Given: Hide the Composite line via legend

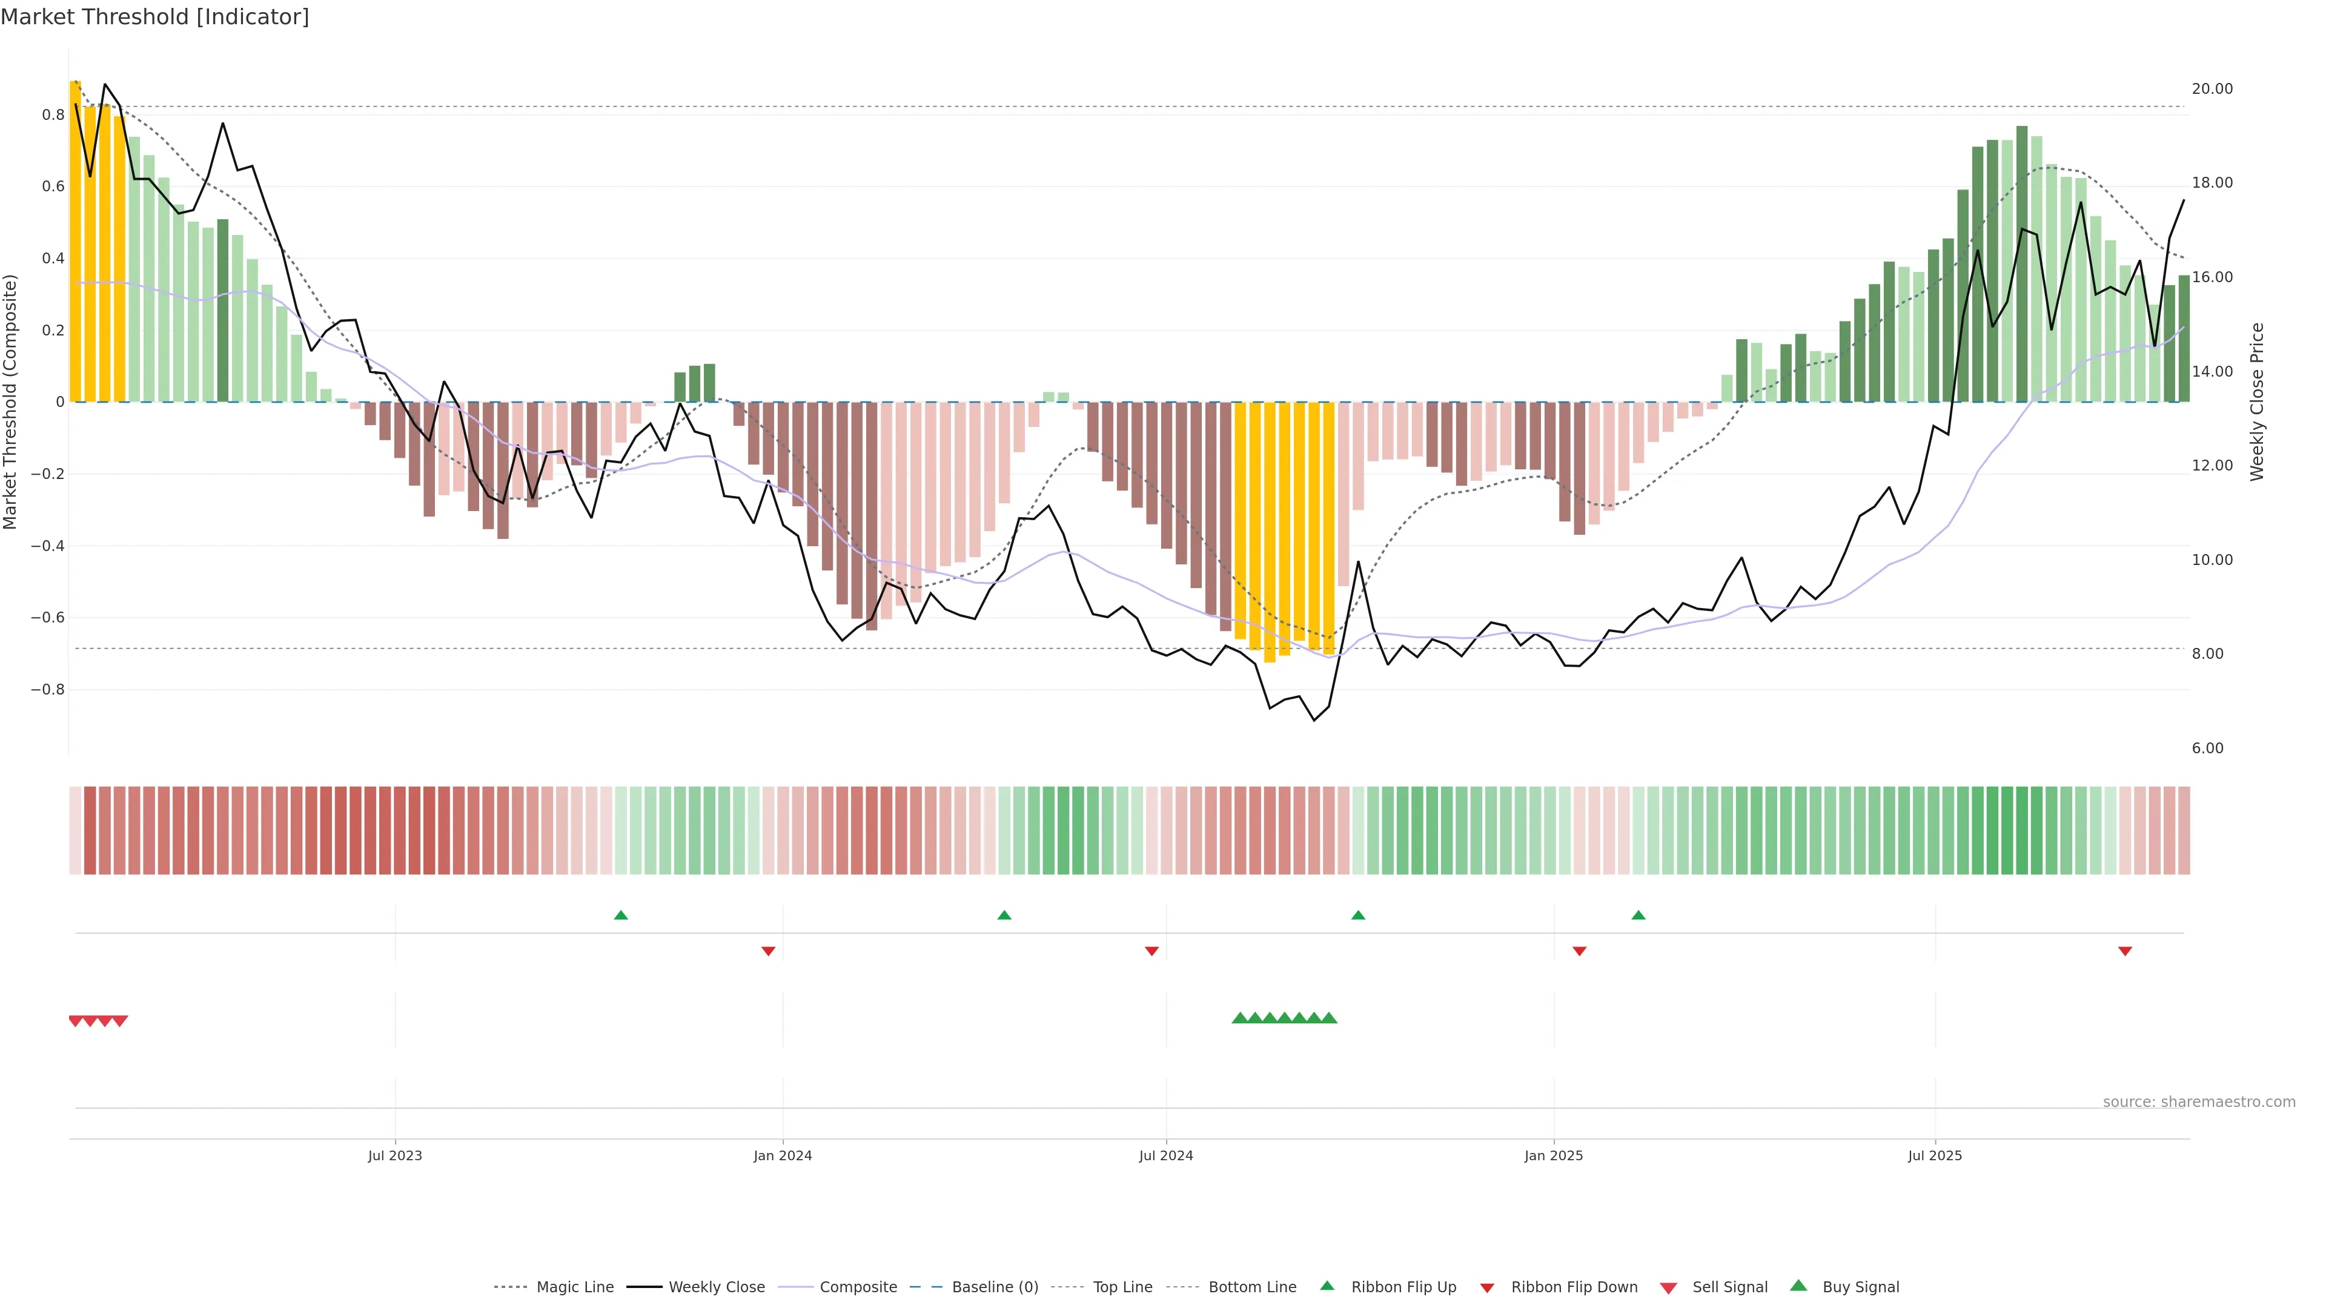Looking at the screenshot, I should pyautogui.click(x=858, y=1287).
